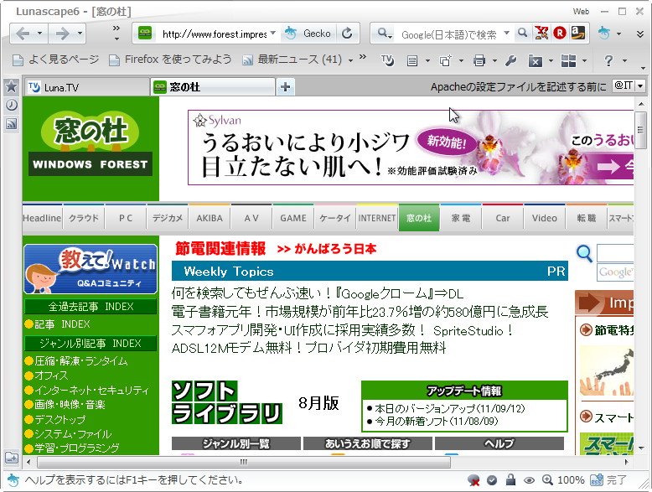The image size is (652, 492).
Task: Click the page list toolbar icon
Action: pos(412,61)
